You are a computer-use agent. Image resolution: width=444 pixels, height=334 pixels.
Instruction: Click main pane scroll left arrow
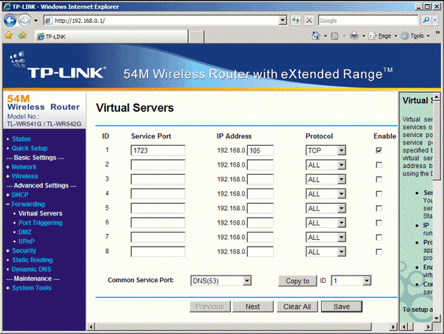pos(91,327)
